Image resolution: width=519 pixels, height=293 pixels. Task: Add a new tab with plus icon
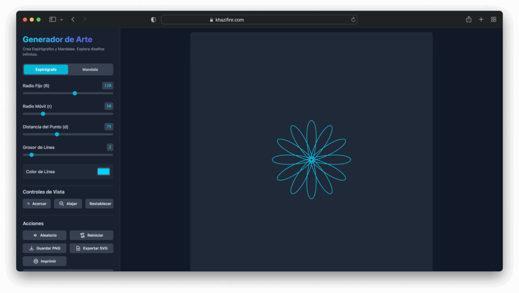coord(481,19)
